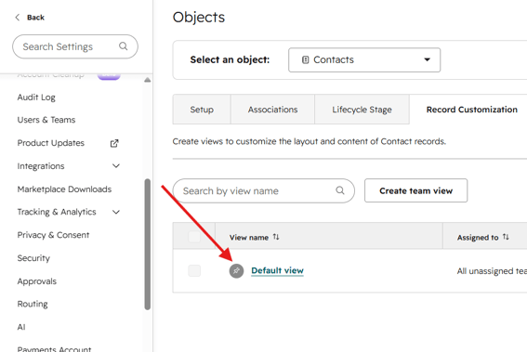Image resolution: width=527 pixels, height=352 pixels.
Task: Click the Back link
Action: pos(35,18)
